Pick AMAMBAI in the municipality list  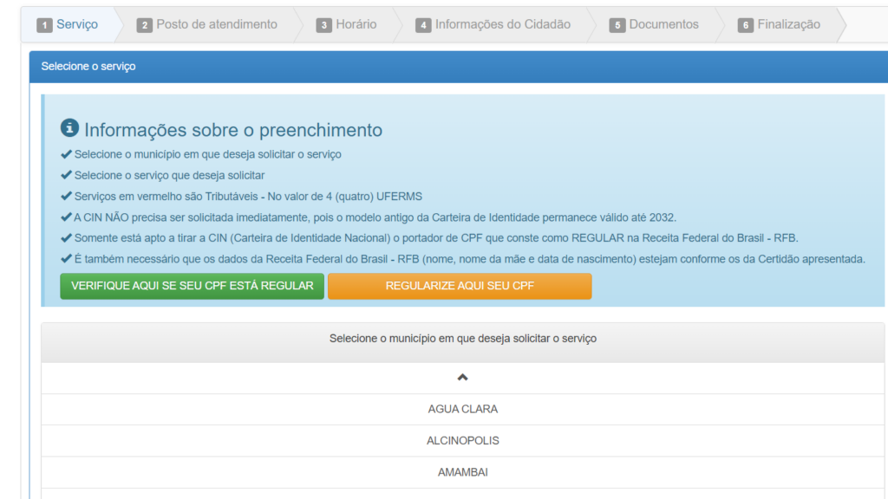coord(462,472)
